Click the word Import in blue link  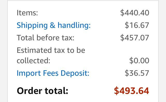pyautogui.click(x=29, y=73)
